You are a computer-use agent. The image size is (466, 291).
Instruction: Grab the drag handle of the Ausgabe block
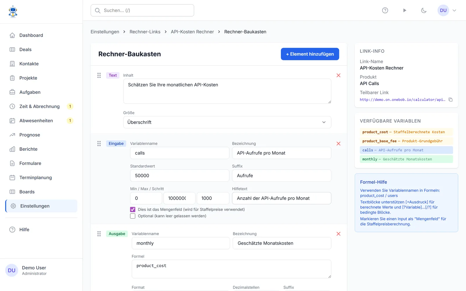point(99,234)
